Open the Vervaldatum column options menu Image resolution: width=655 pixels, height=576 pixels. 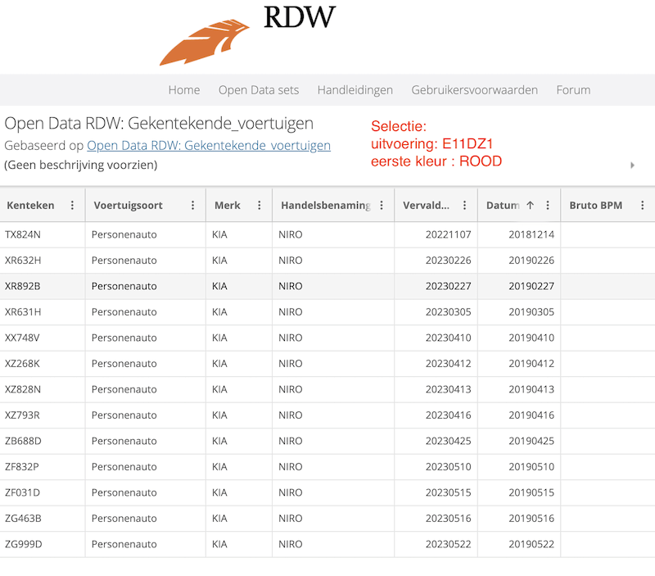point(464,205)
